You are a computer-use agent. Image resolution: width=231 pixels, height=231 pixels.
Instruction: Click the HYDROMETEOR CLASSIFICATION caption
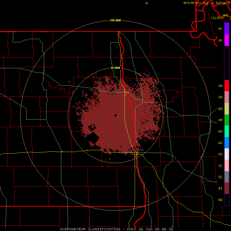tap(90, 229)
